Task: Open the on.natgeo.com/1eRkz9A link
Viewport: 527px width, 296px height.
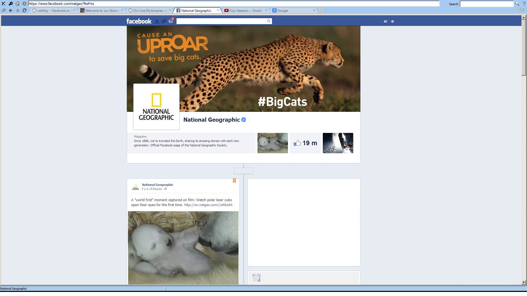Action: click(208, 205)
